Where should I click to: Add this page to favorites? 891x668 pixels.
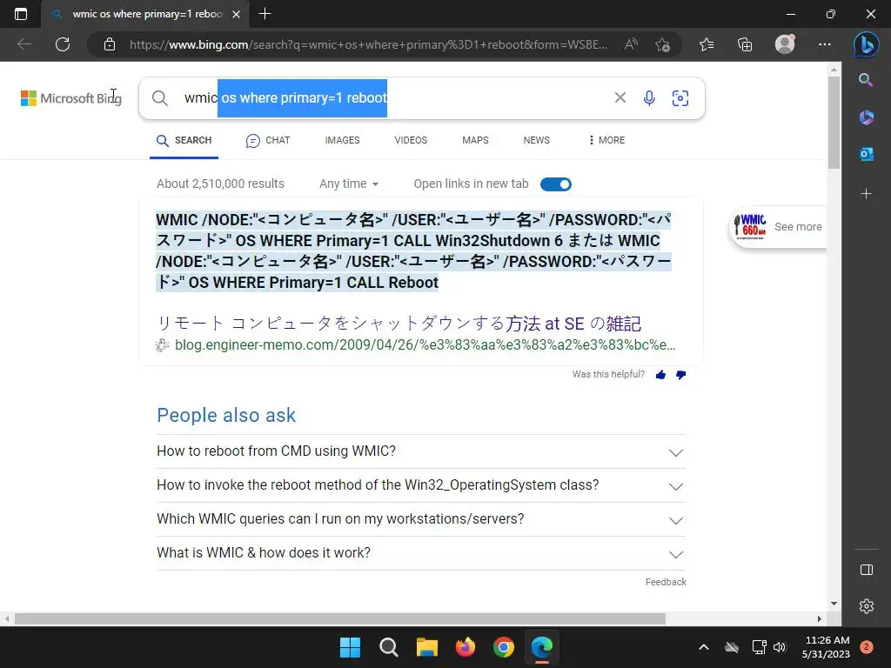click(x=662, y=44)
